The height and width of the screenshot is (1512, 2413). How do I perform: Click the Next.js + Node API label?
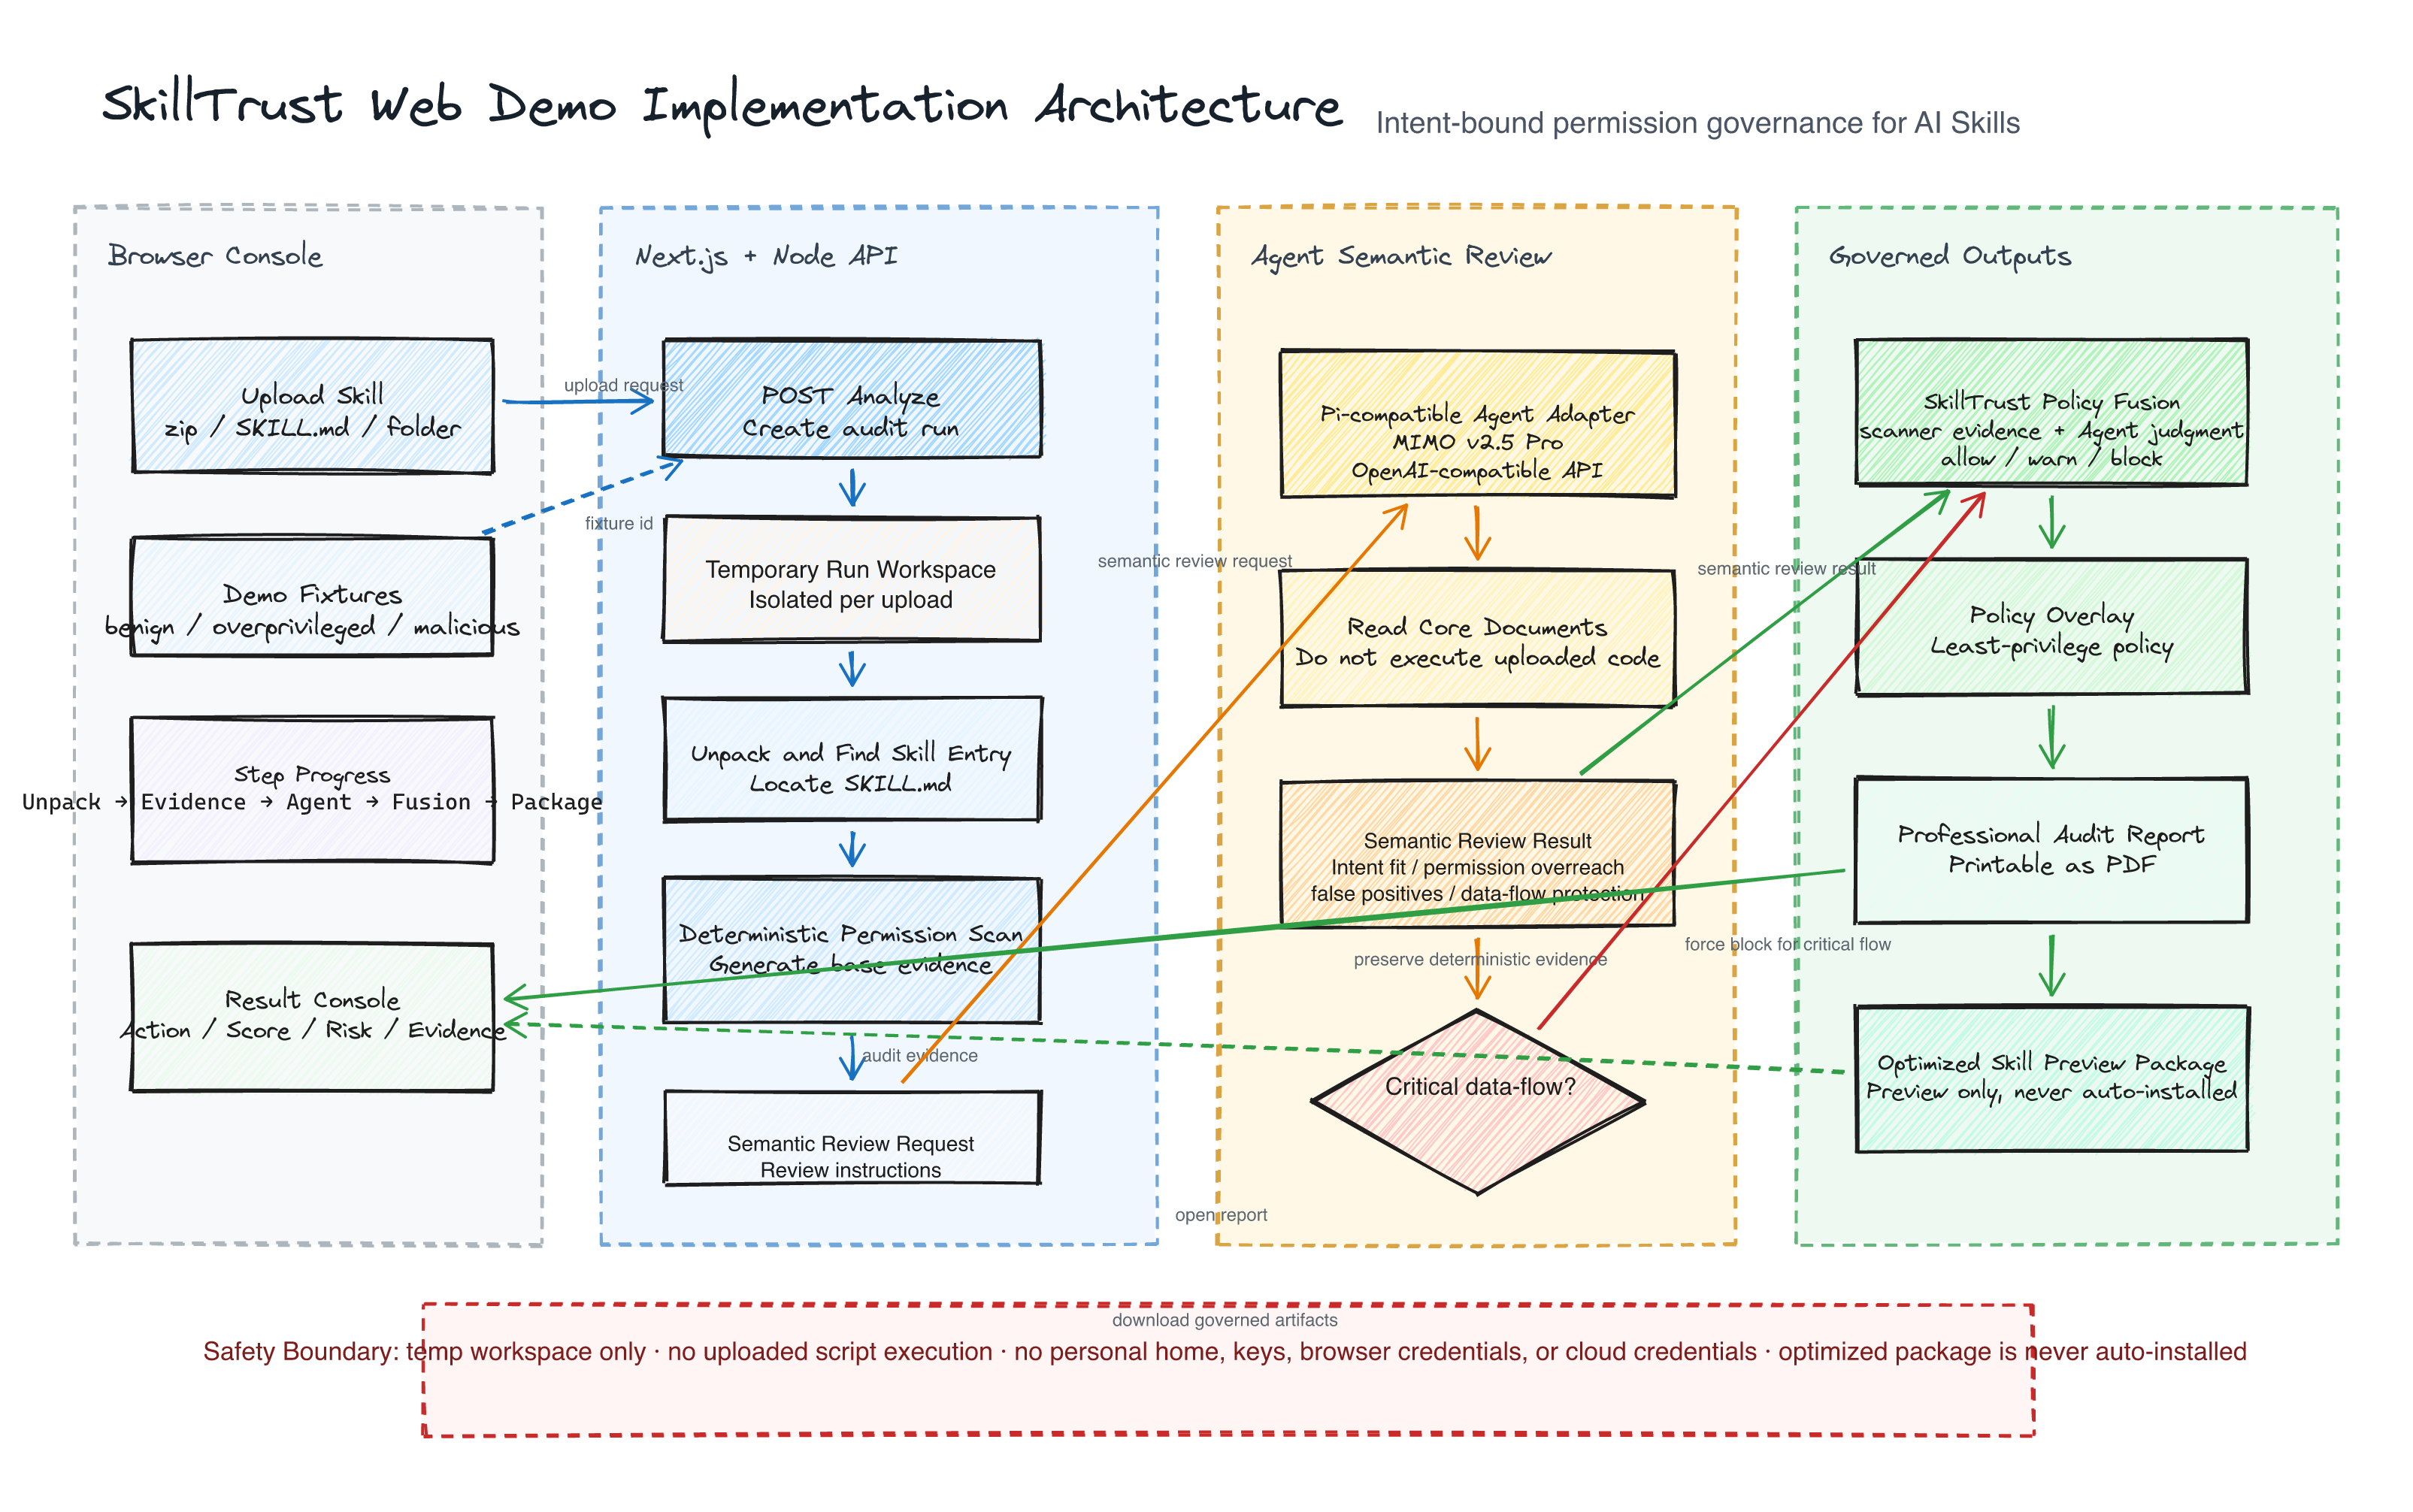766,257
